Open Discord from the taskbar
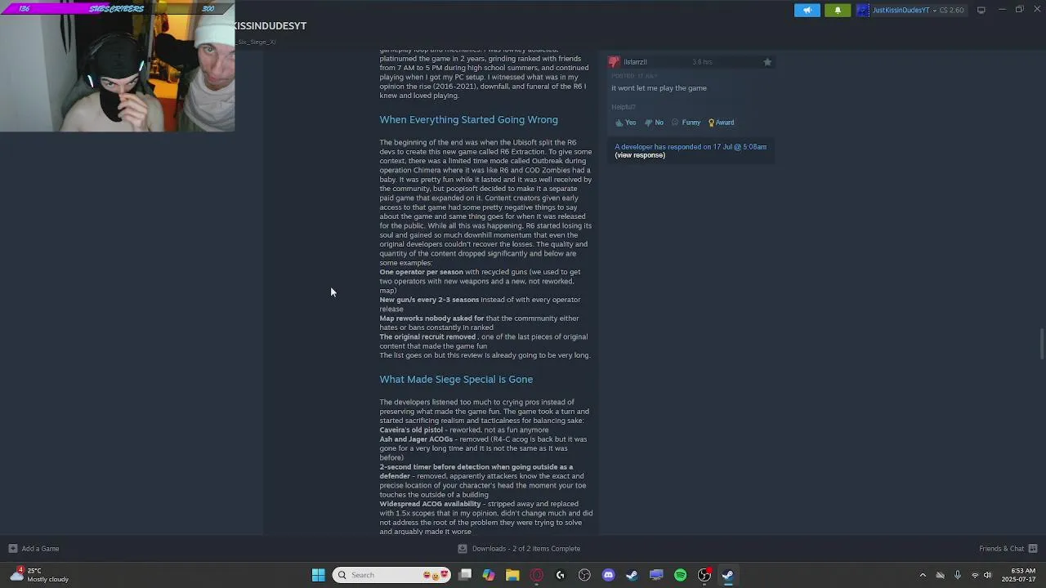 608,575
